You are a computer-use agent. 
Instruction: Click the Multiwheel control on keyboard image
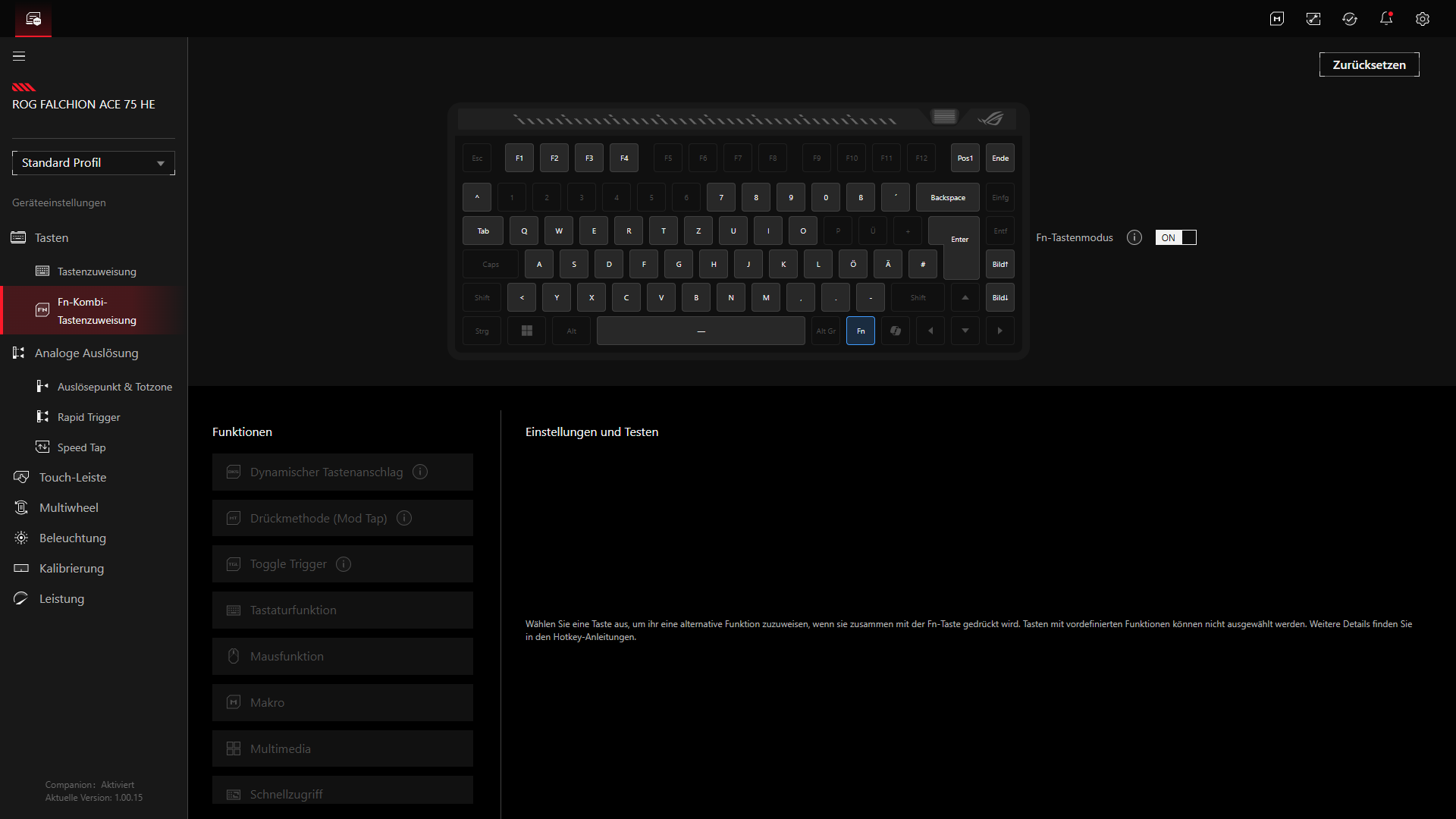(944, 117)
